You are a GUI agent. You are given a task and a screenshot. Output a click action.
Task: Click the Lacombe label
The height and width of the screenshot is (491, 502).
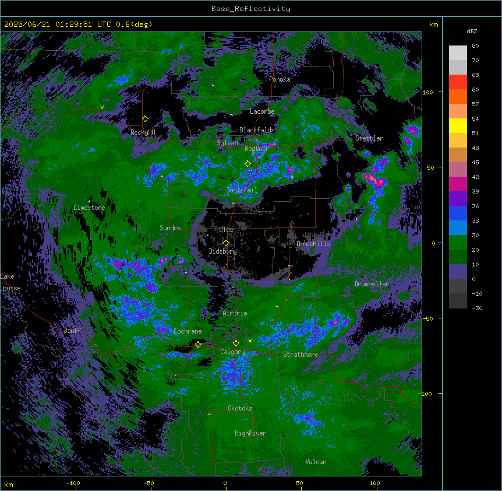click(262, 111)
